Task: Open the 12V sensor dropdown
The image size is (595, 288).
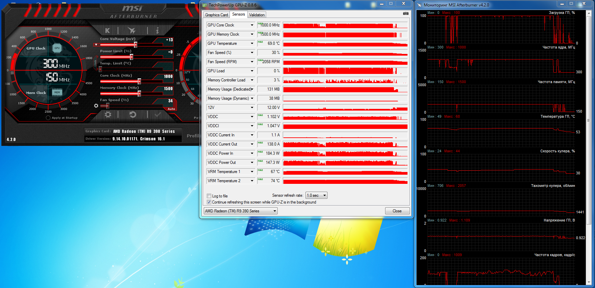Action: point(252,108)
